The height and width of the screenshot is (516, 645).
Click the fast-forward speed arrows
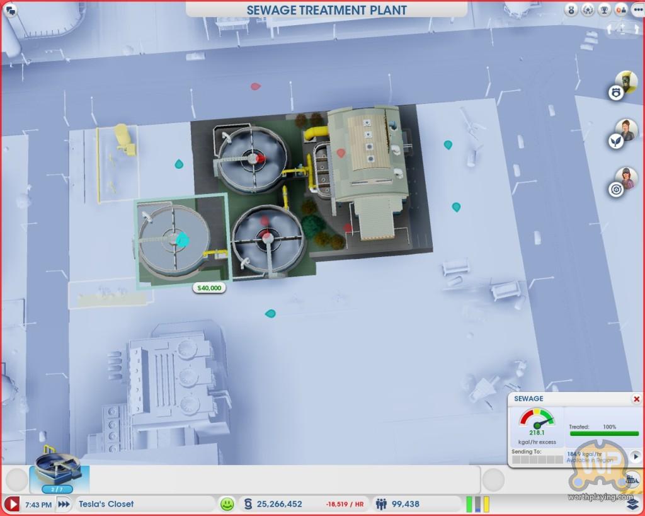(x=64, y=504)
